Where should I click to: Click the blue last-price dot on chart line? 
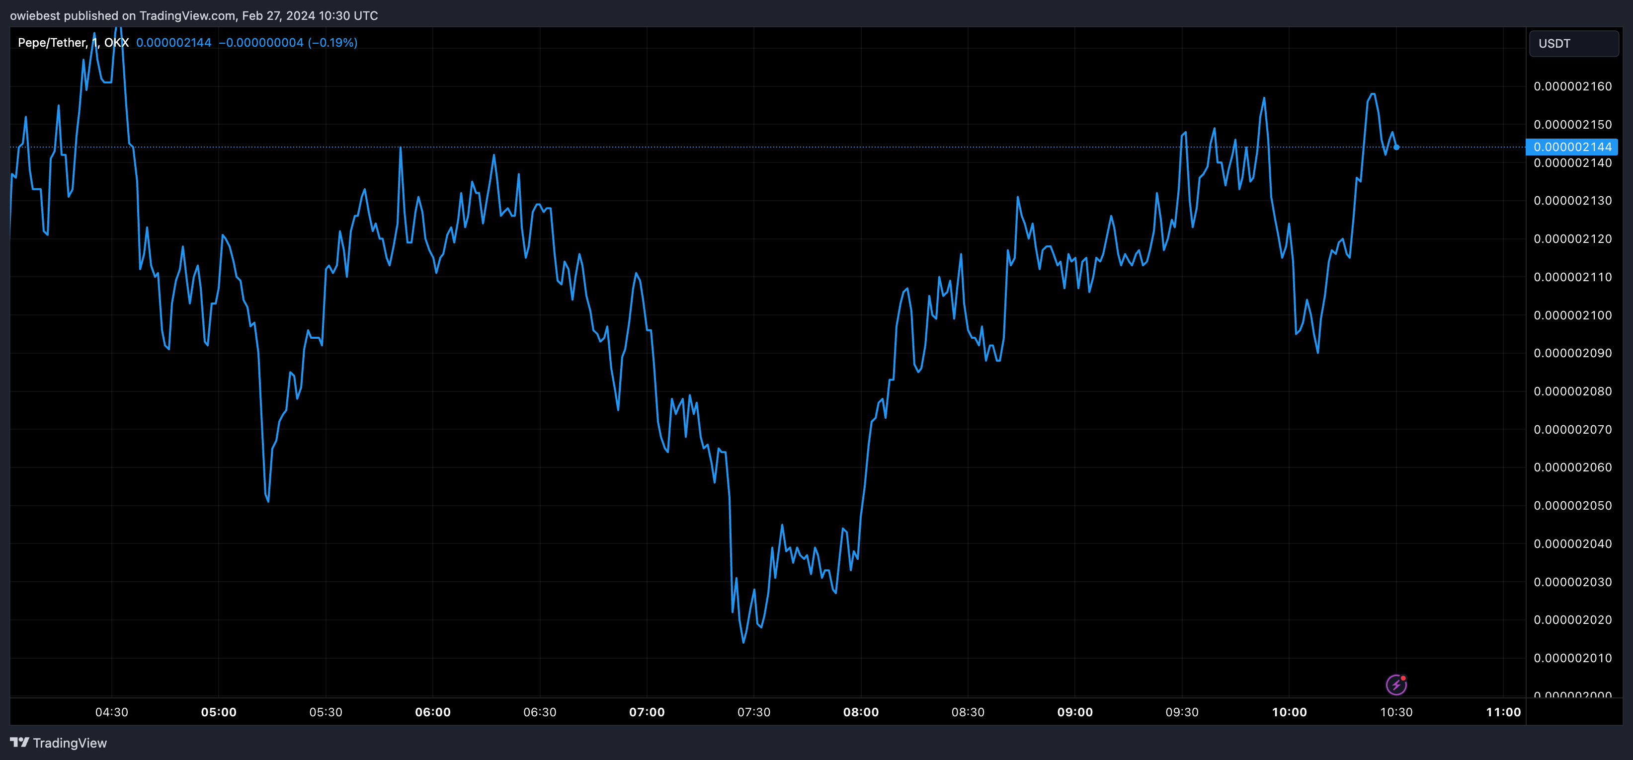1396,147
